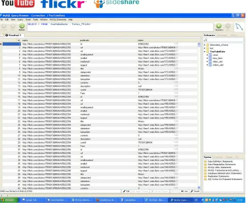Click the greyed-out Stop query icon
This screenshot has width=246, height=203.
228,26
